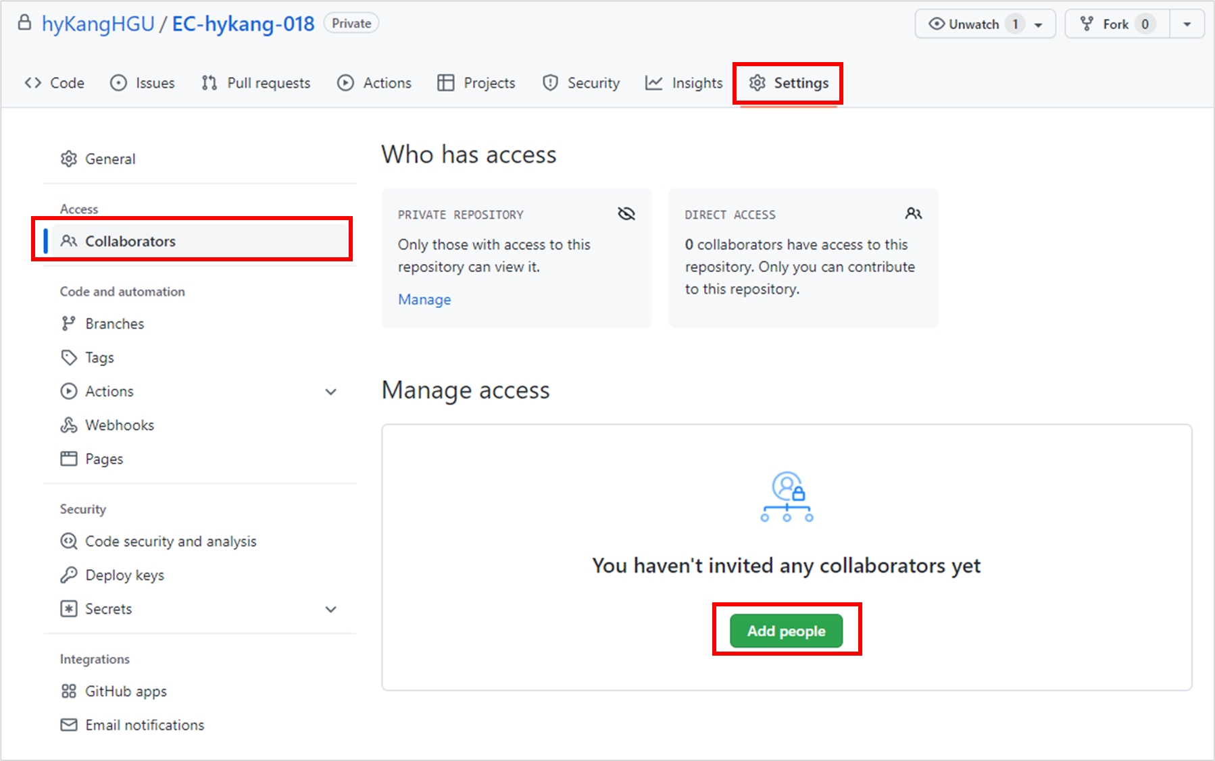Image resolution: width=1215 pixels, height=761 pixels.
Task: Click the Code security and analysis icon
Action: coord(68,541)
